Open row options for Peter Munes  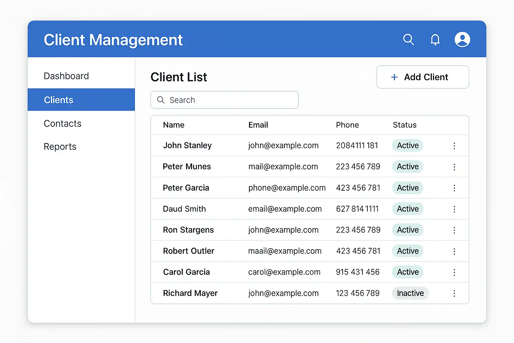[454, 167]
